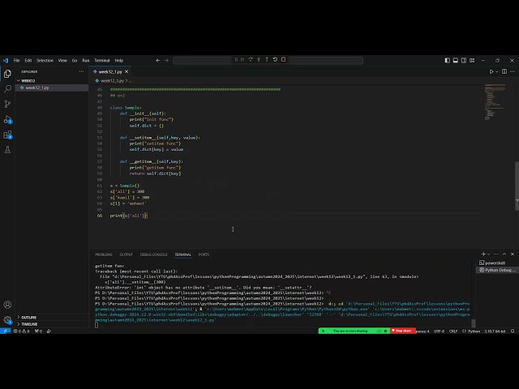The image size is (519, 389).
Task: Click debug Step Into button
Action: click(x=259, y=59)
